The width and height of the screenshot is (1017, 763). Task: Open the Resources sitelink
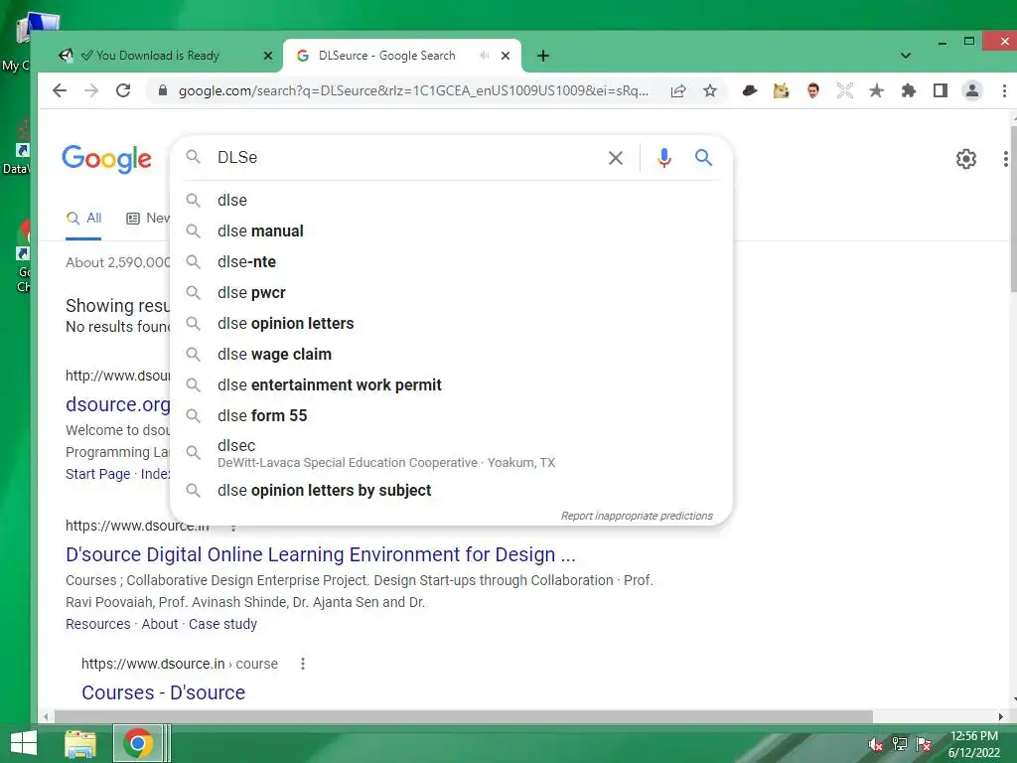coord(98,624)
